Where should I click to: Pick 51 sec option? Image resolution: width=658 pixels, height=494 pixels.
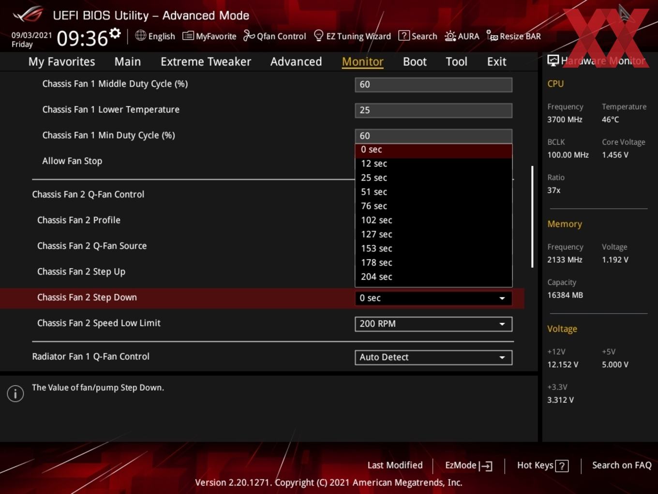pyautogui.click(x=434, y=192)
